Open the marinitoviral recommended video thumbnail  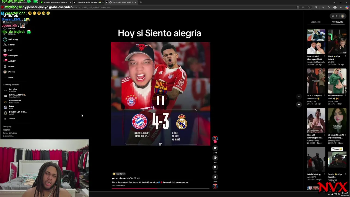pyautogui.click(x=316, y=42)
